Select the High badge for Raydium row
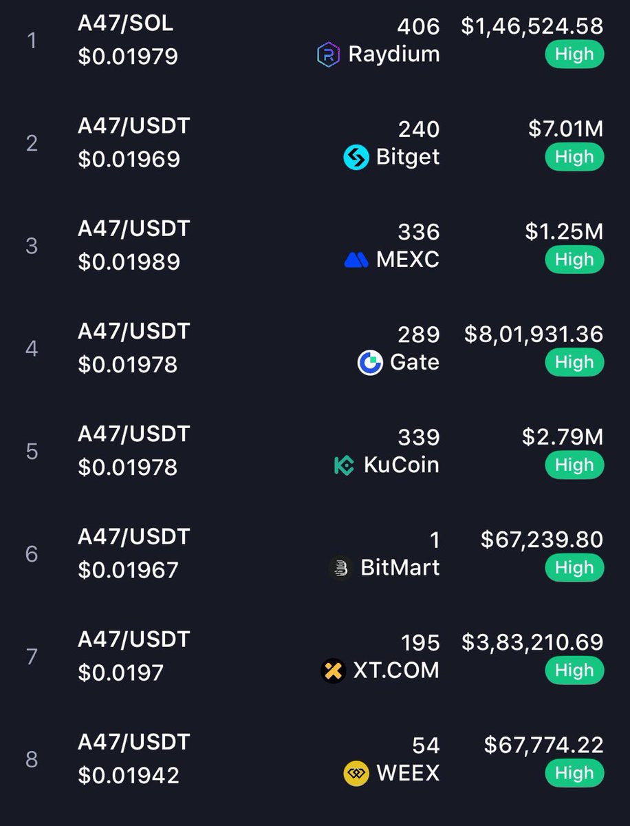Image resolution: width=630 pixels, height=826 pixels. coord(574,55)
